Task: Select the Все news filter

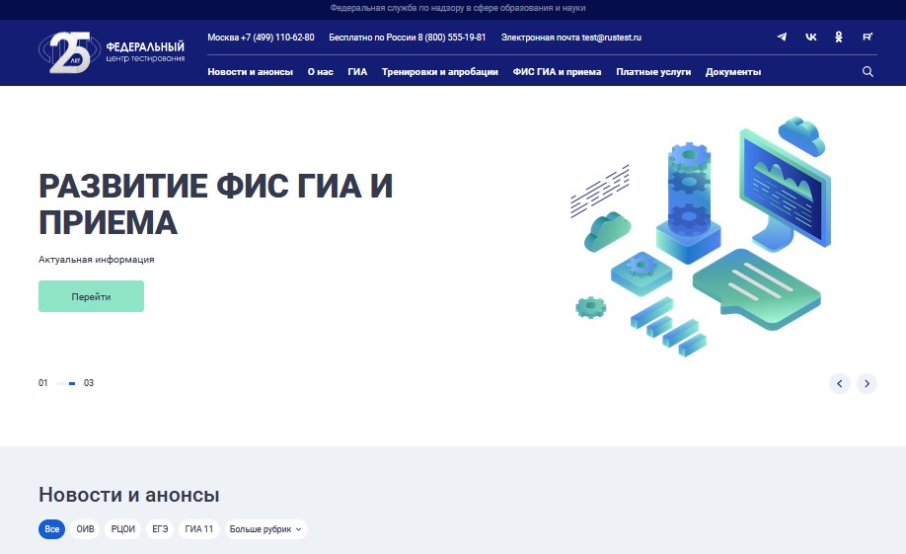Action: point(52,529)
